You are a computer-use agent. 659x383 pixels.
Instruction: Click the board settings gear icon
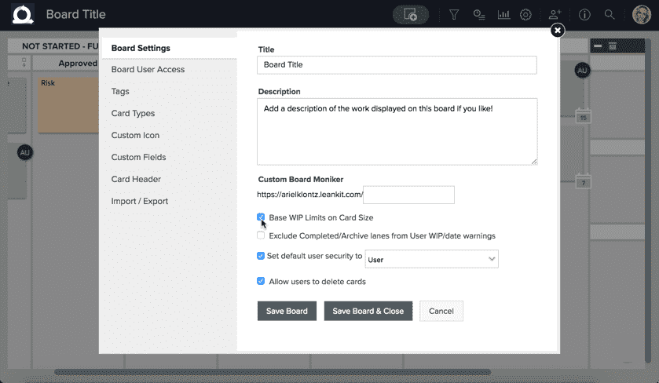pos(525,14)
